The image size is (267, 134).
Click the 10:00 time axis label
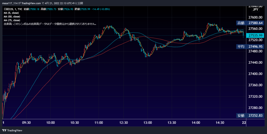coord(51,123)
